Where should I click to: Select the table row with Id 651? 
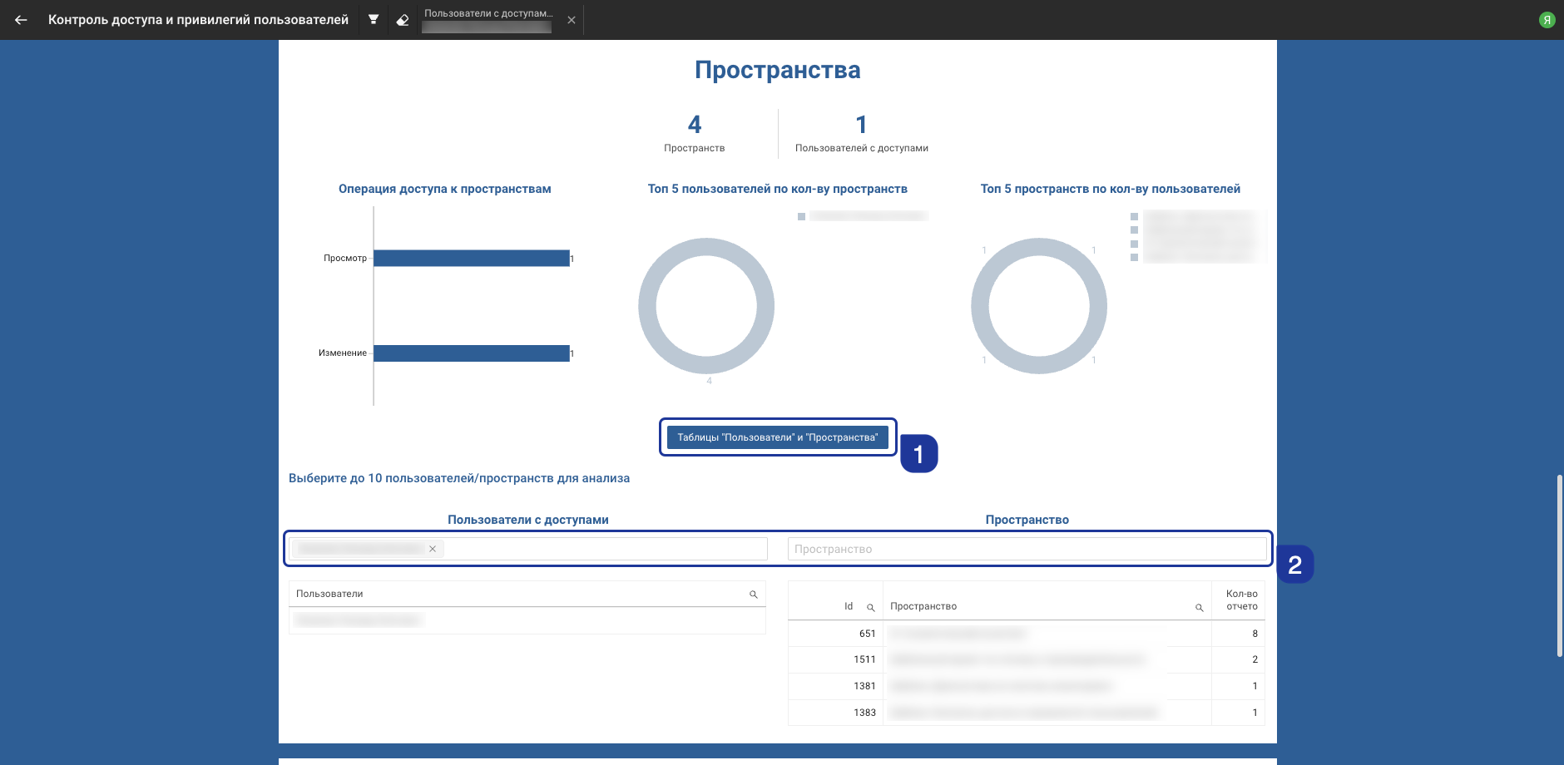point(1026,634)
